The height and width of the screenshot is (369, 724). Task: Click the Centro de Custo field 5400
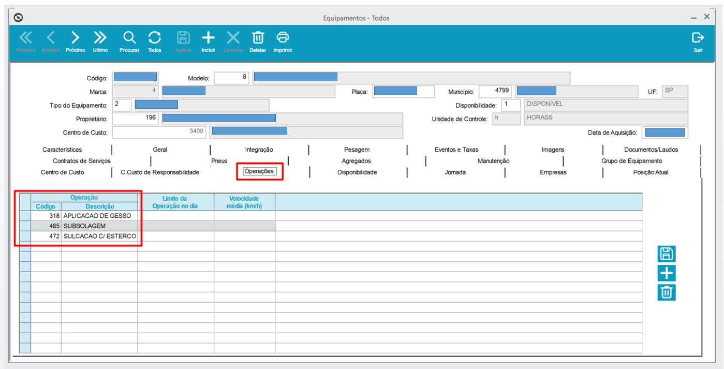click(159, 132)
